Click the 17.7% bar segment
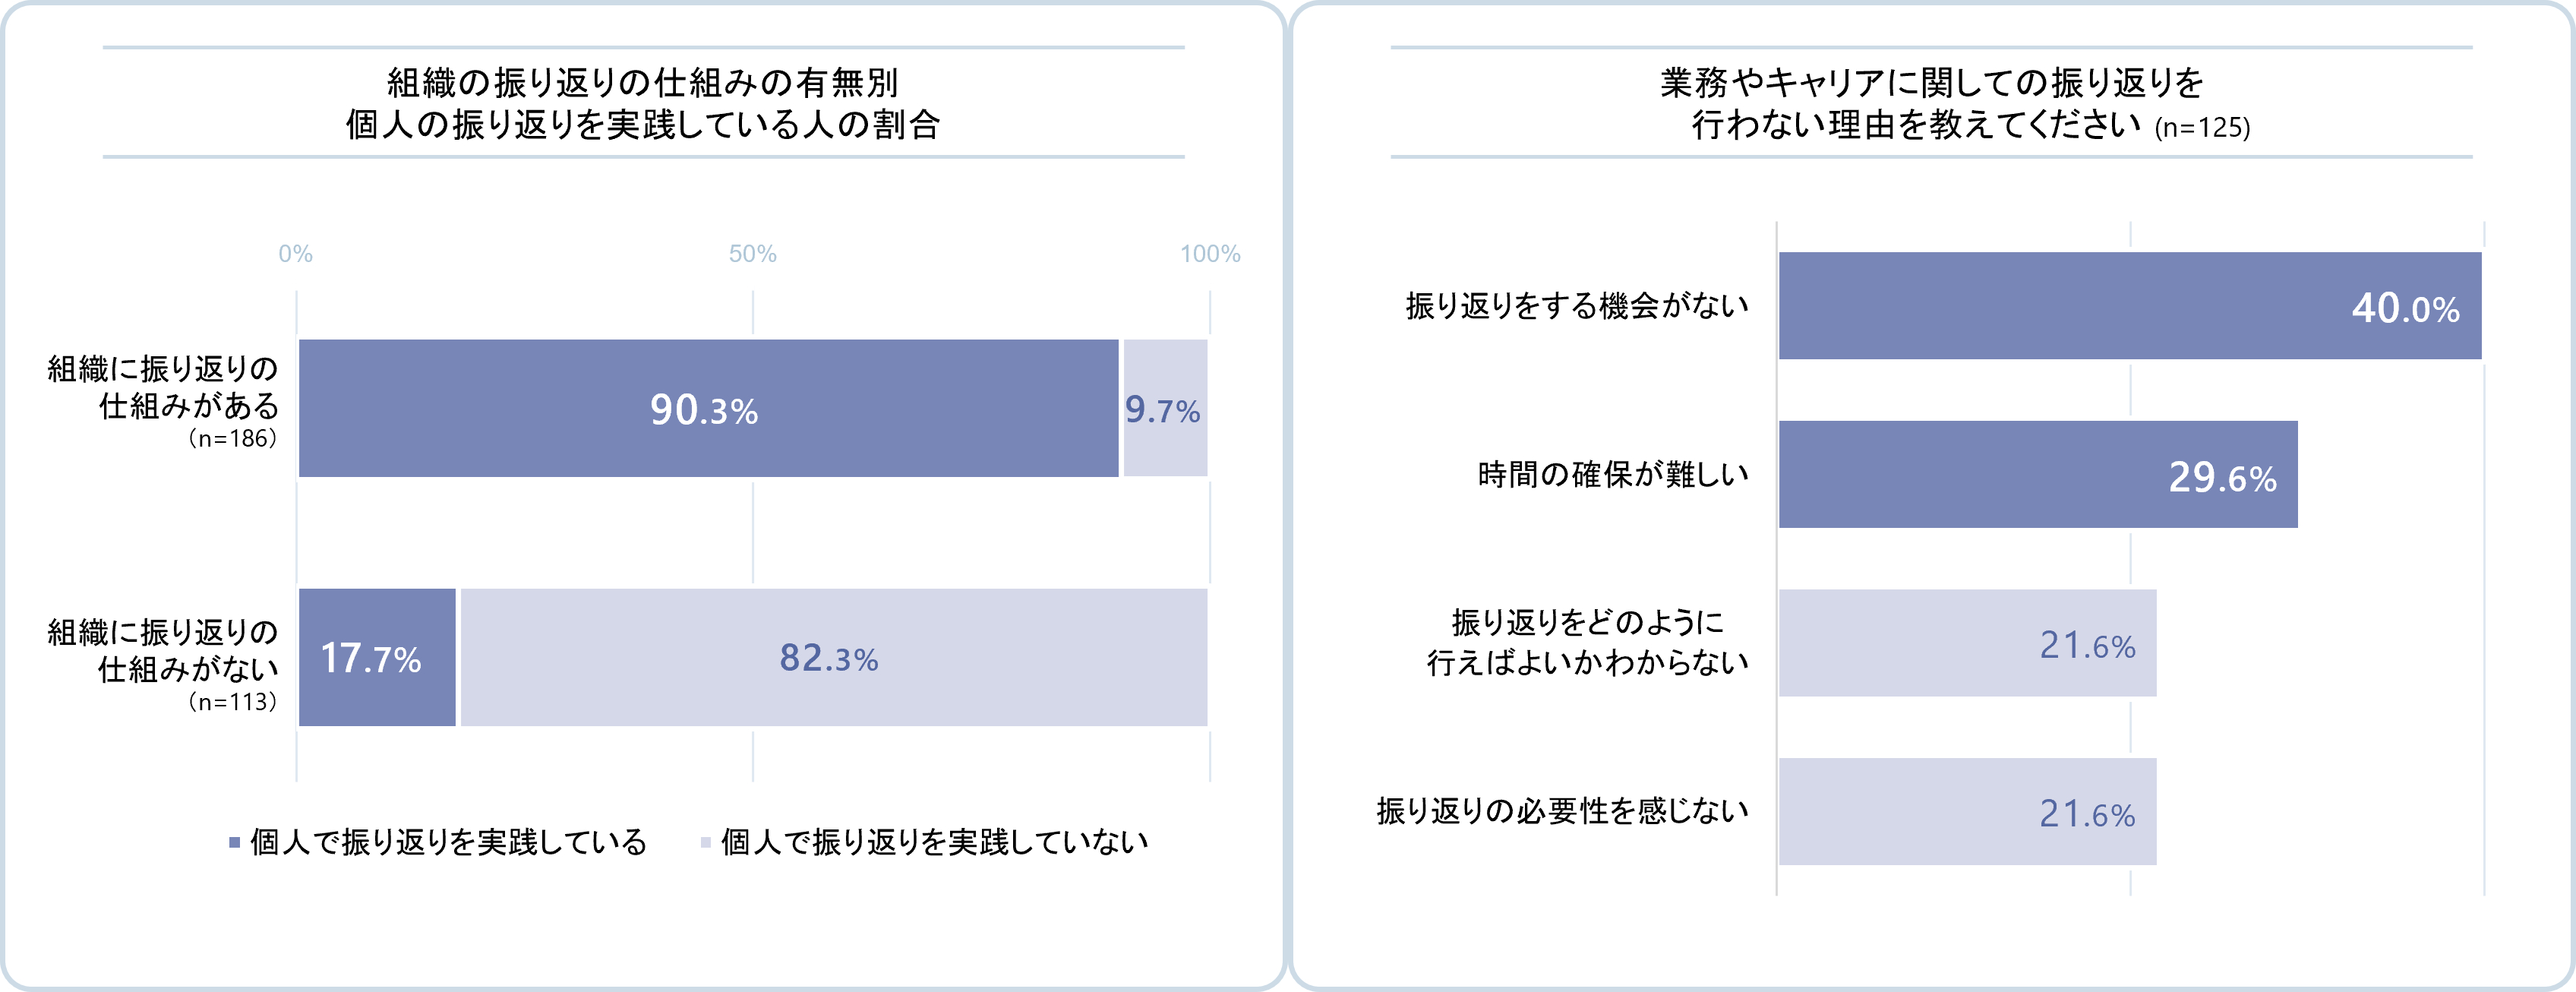 click(377, 657)
